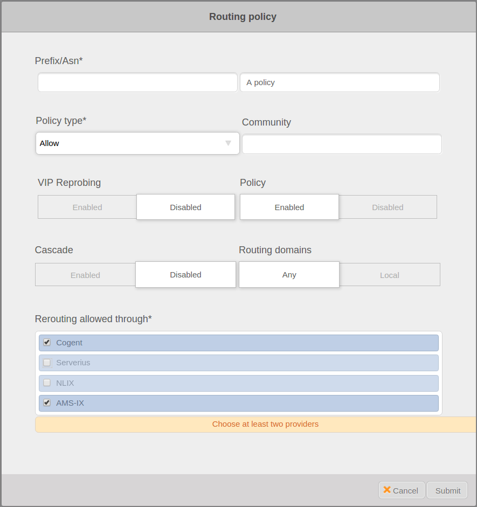Set Cascade to Disabled
477x507 pixels.
click(185, 275)
